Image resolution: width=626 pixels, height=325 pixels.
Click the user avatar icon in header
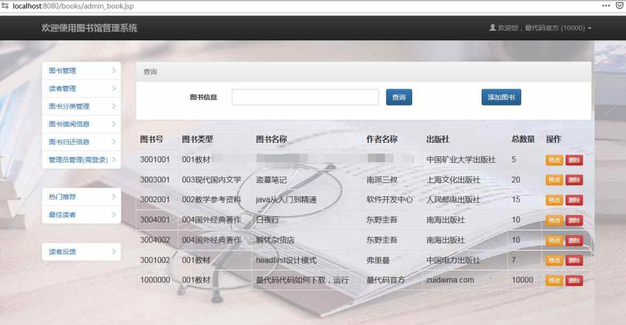click(493, 28)
